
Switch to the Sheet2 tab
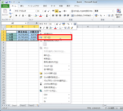[x=23, y=105]
